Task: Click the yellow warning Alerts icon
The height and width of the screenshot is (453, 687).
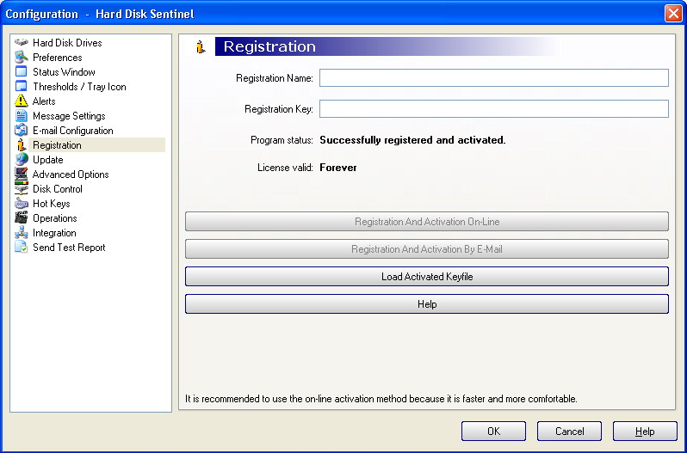Action: 21,101
